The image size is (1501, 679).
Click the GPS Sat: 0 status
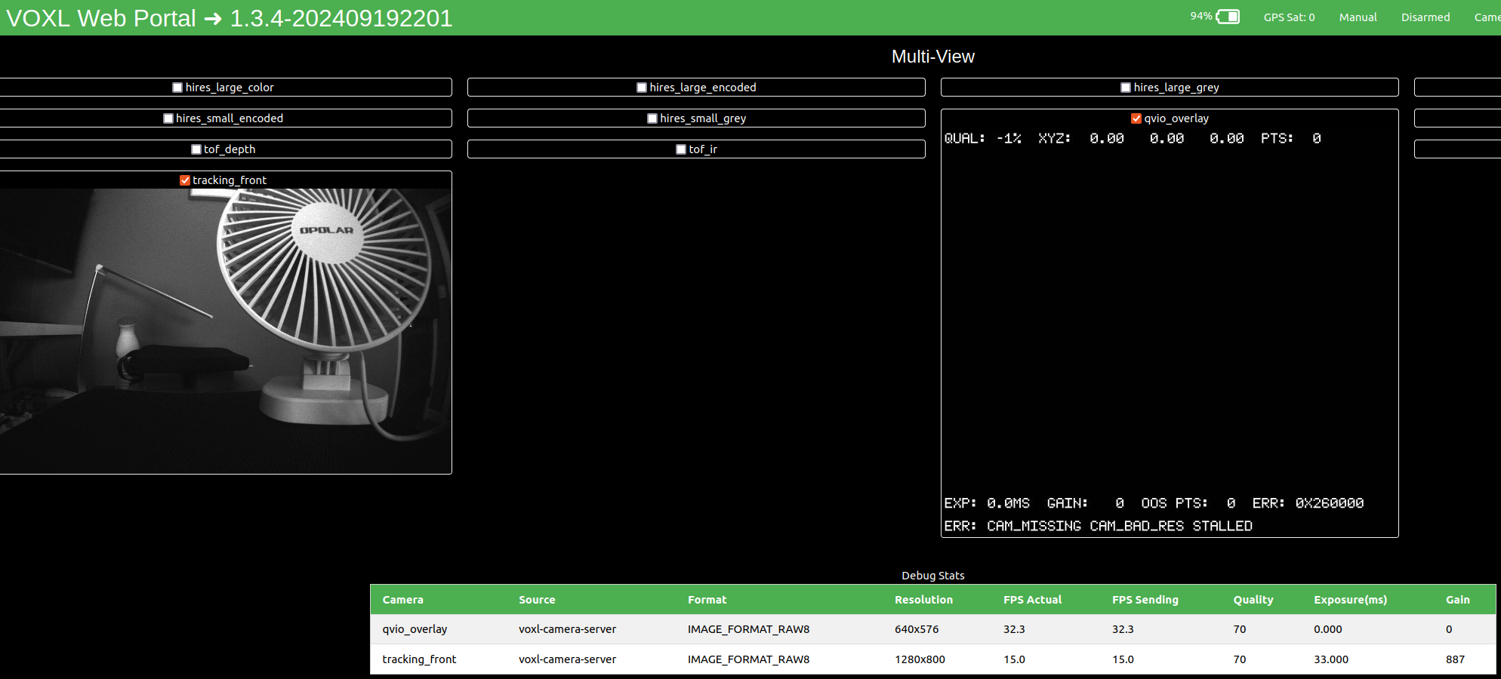[1289, 17]
